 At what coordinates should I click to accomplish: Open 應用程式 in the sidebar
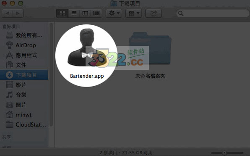24,55
